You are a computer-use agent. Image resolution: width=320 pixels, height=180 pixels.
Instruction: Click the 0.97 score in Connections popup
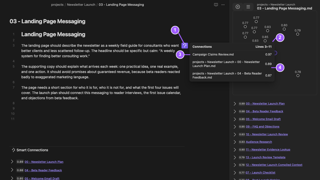coord(268,54)
